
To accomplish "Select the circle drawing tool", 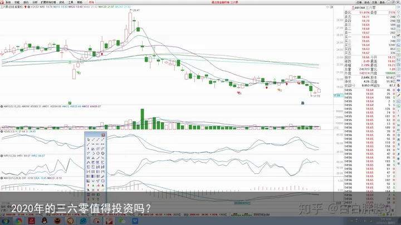I will click(x=98, y=153).
